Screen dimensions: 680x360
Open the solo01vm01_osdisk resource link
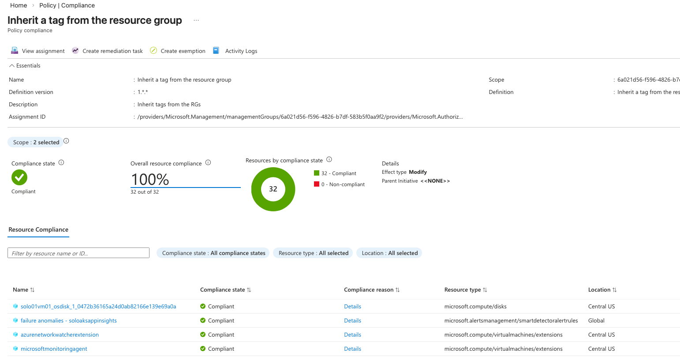pos(98,307)
